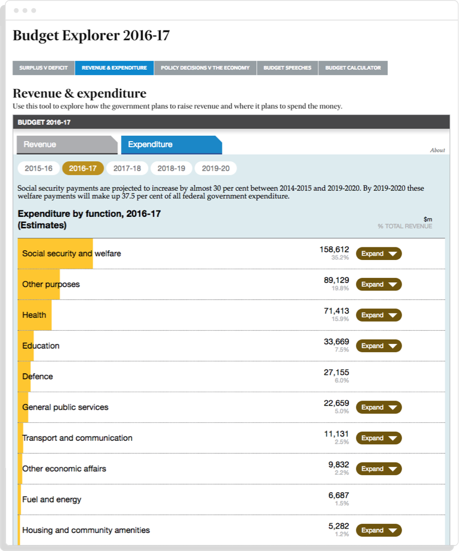Screen dimensions: 459x551
Task: Click the About link
Action: point(437,150)
